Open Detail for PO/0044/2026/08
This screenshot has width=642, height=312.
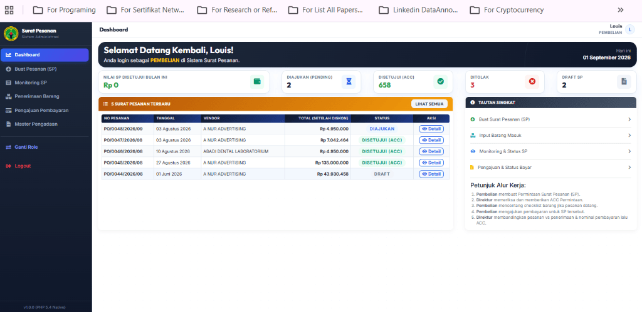coord(431,174)
